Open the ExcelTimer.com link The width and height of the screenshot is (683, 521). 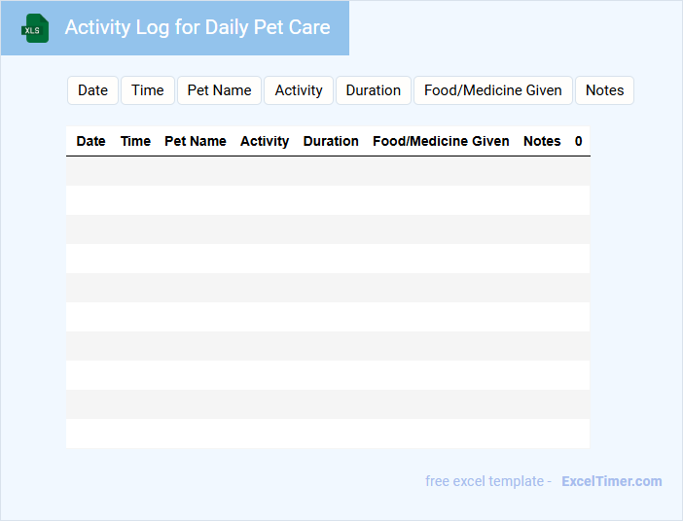coord(612,481)
